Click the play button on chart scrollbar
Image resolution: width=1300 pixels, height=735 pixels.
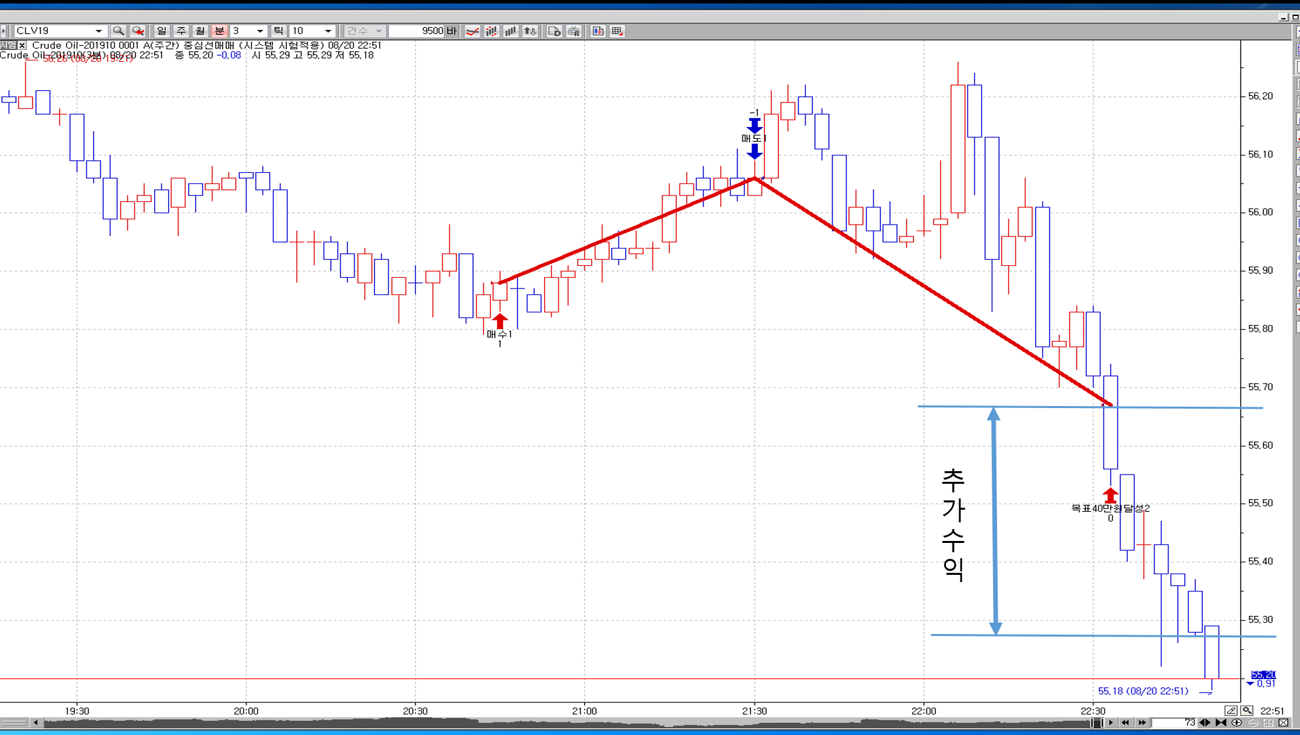[x=1111, y=722]
